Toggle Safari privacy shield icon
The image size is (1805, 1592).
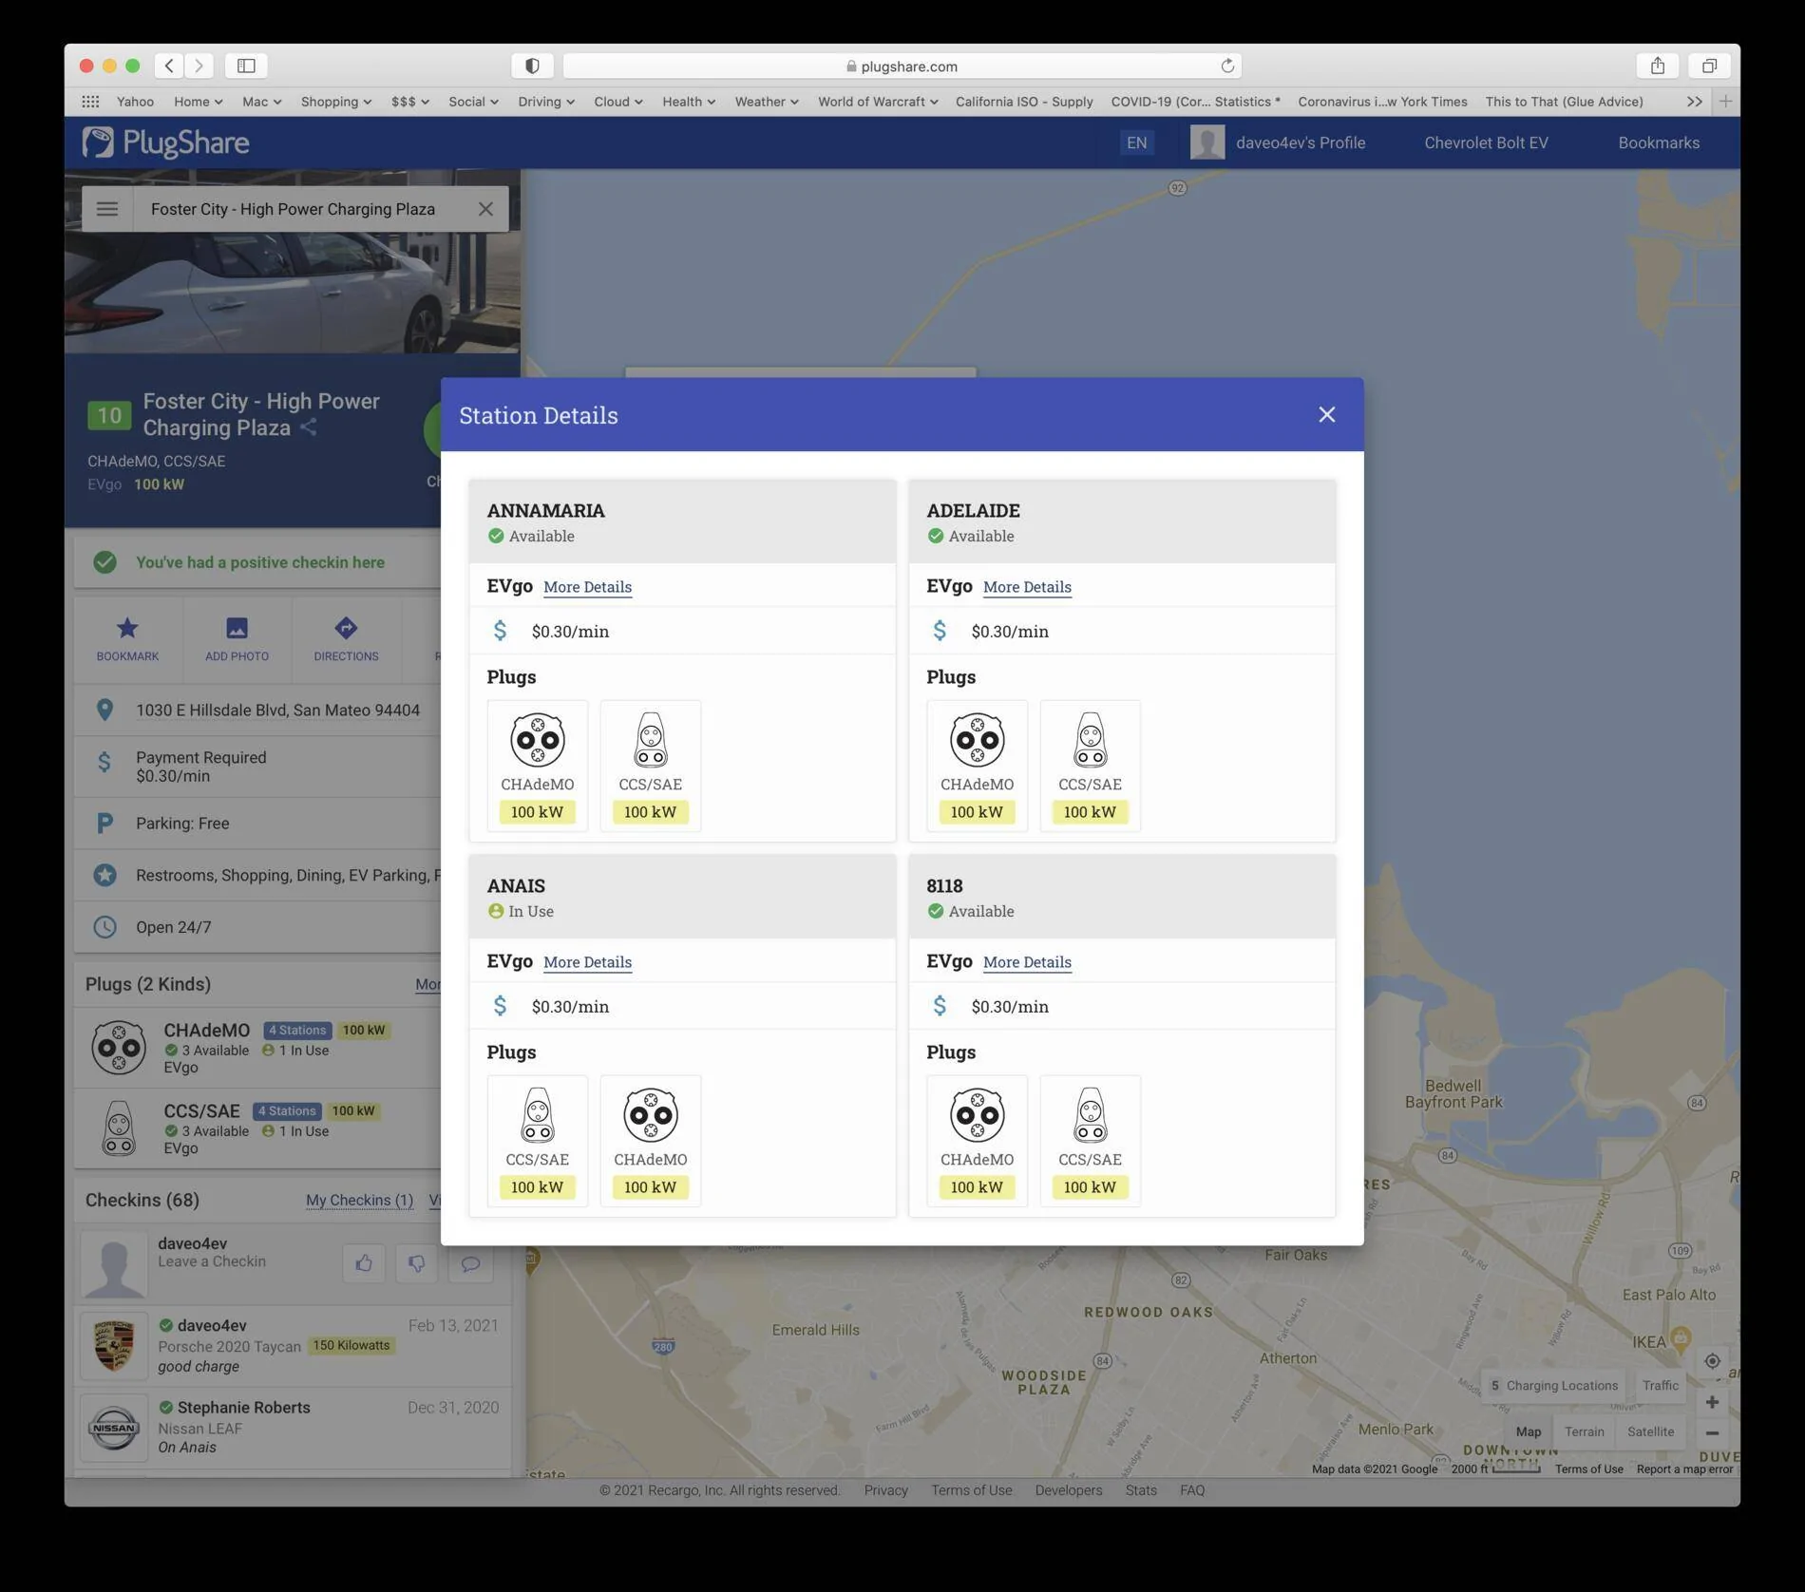click(532, 66)
